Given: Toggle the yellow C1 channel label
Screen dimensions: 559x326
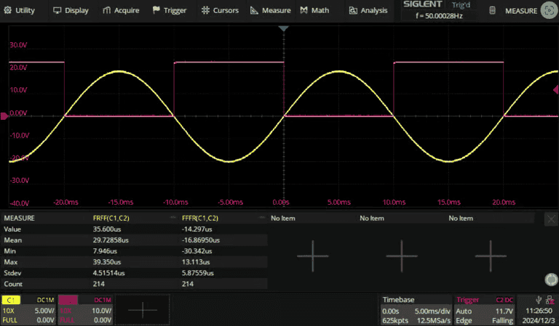Looking at the screenshot, I should pyautogui.click(x=11, y=300).
